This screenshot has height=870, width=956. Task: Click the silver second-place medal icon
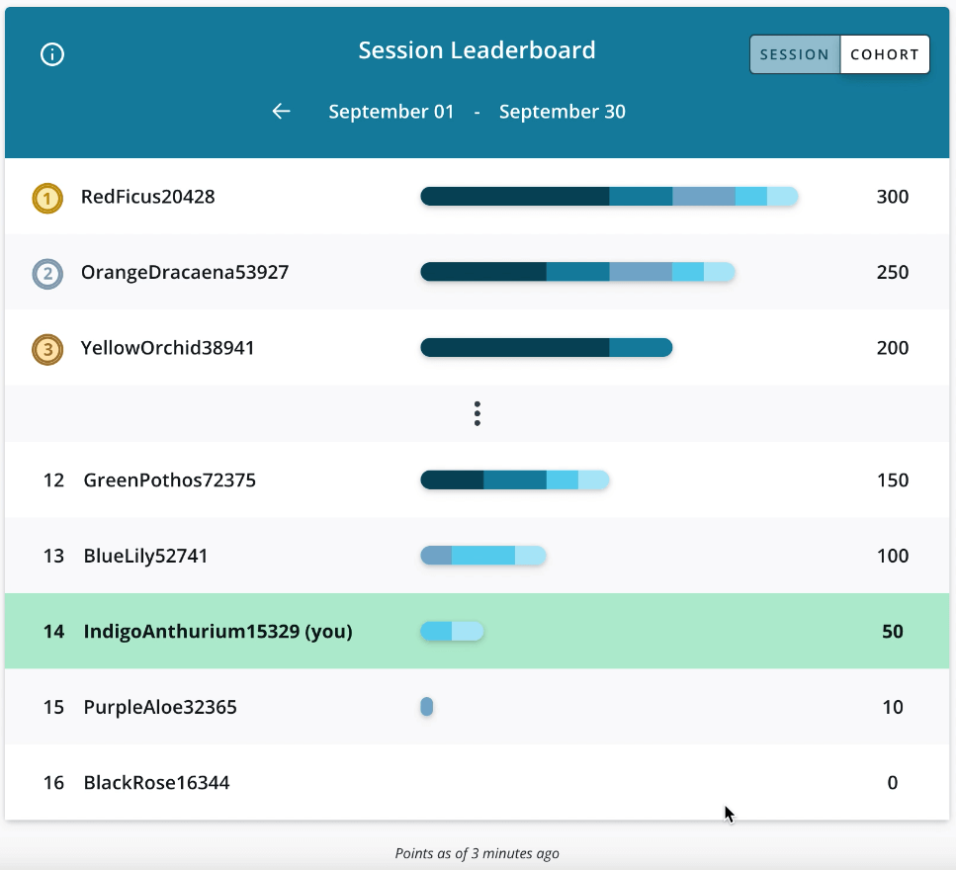[46, 274]
